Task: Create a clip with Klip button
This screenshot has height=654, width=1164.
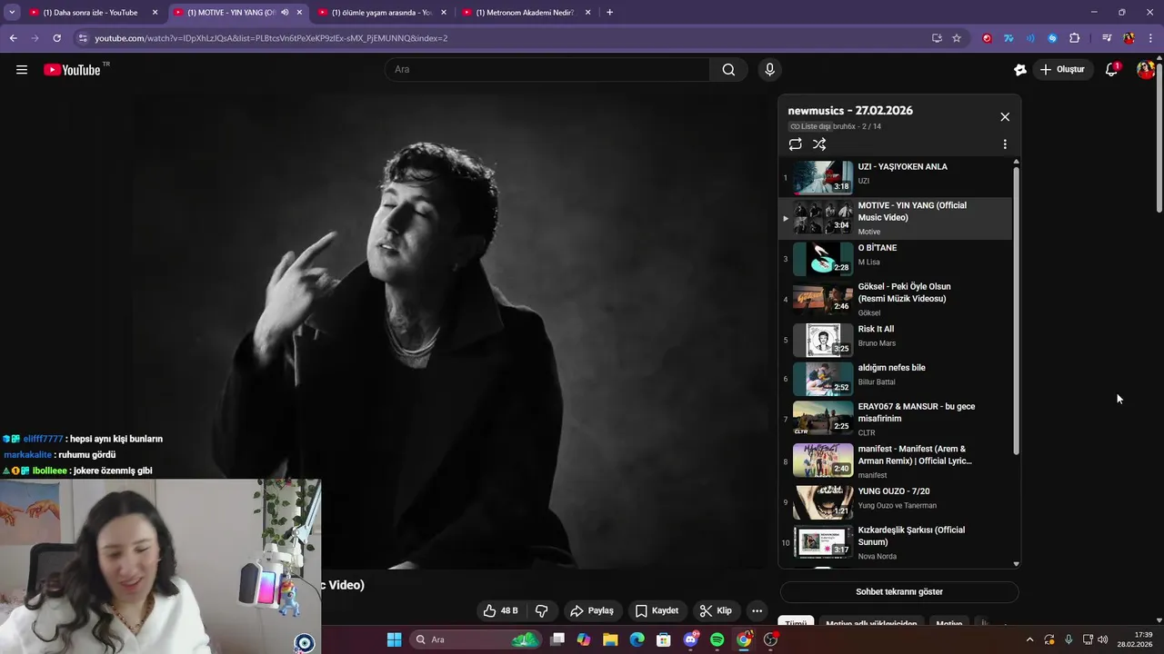Action: [716, 610]
